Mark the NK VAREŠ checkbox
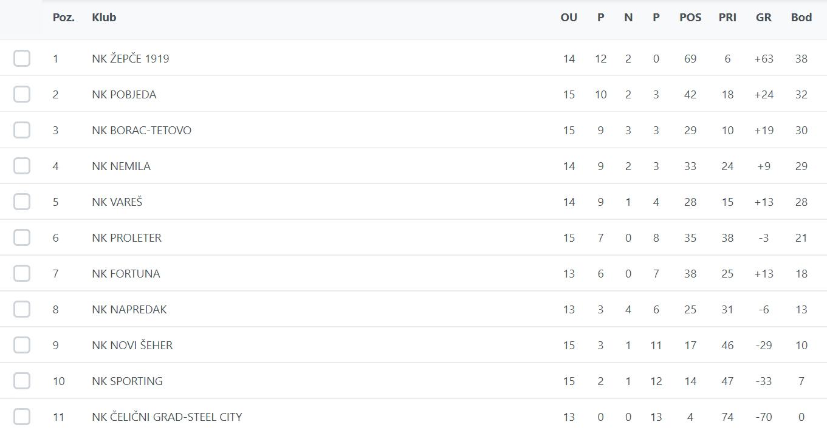Screen dimensions: 827x433 (22, 202)
